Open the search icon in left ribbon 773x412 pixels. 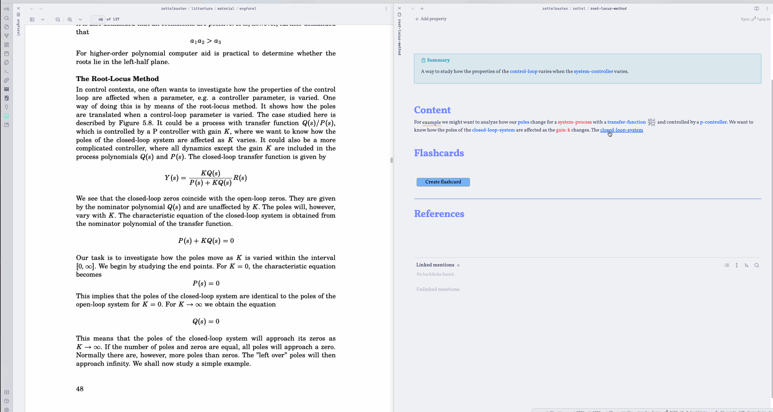pyautogui.click(x=6, y=18)
